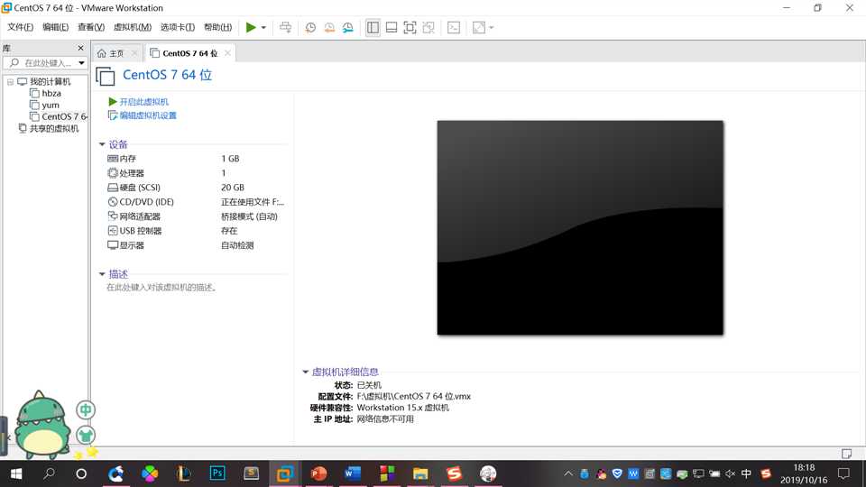Click the console view toolbar icon
This screenshot has height=487, width=866.
point(454,28)
